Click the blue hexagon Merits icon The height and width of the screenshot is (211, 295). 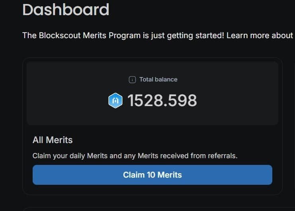tap(115, 101)
